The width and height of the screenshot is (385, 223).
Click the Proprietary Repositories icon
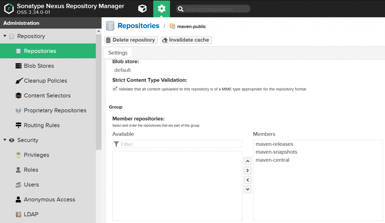(18, 111)
